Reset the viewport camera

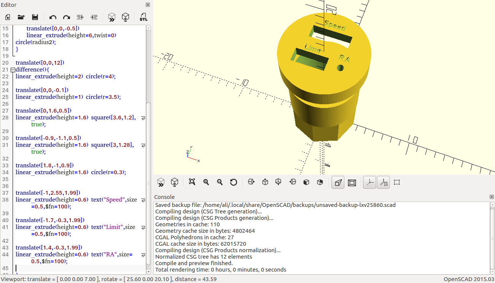coord(234,182)
